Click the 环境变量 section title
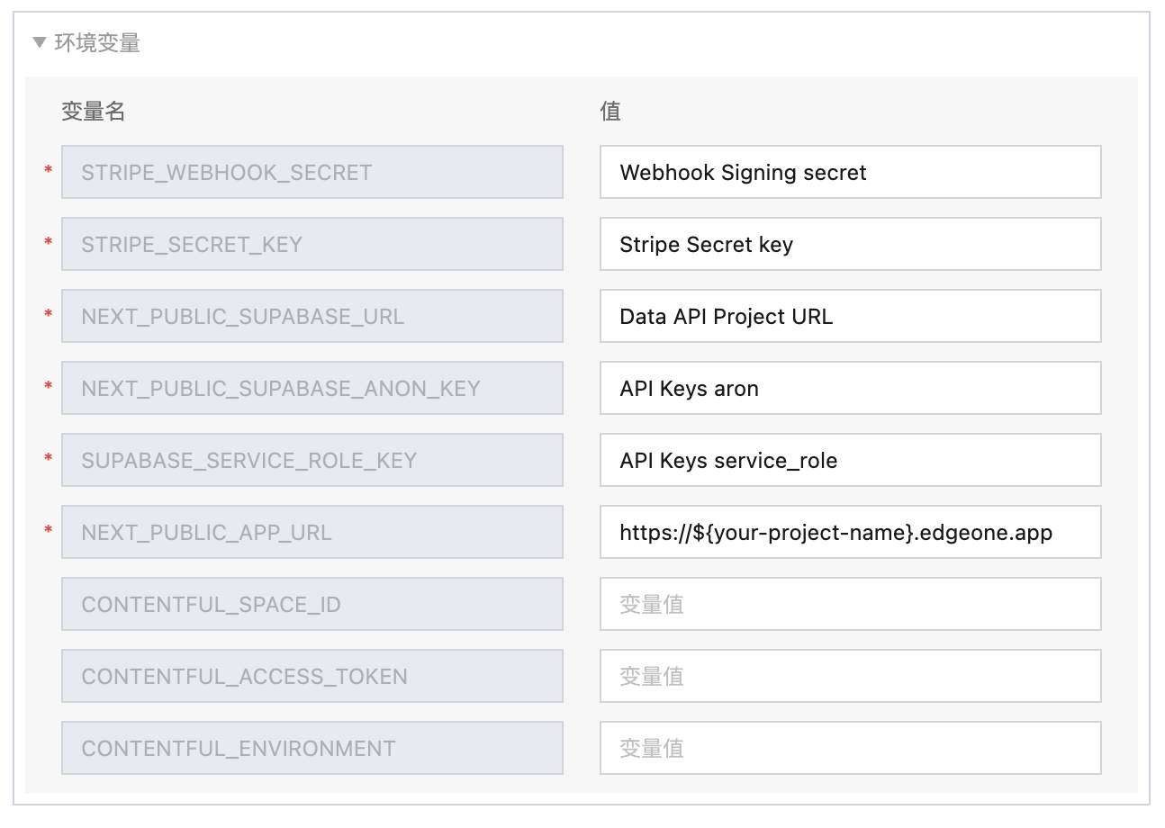 click(97, 42)
